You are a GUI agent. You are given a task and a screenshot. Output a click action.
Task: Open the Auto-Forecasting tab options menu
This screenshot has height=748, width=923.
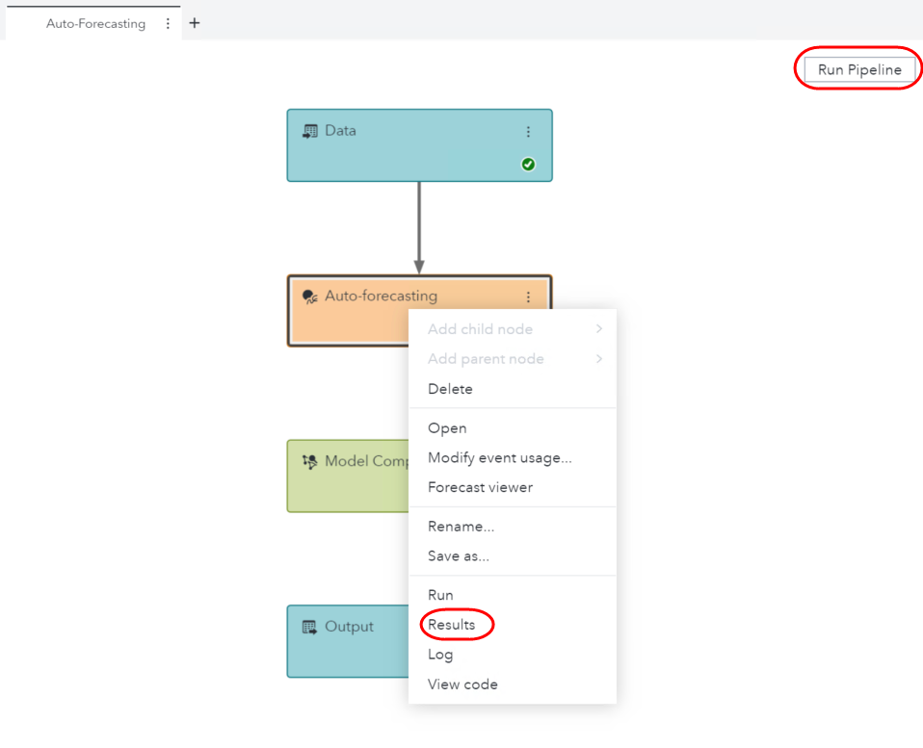pos(168,23)
